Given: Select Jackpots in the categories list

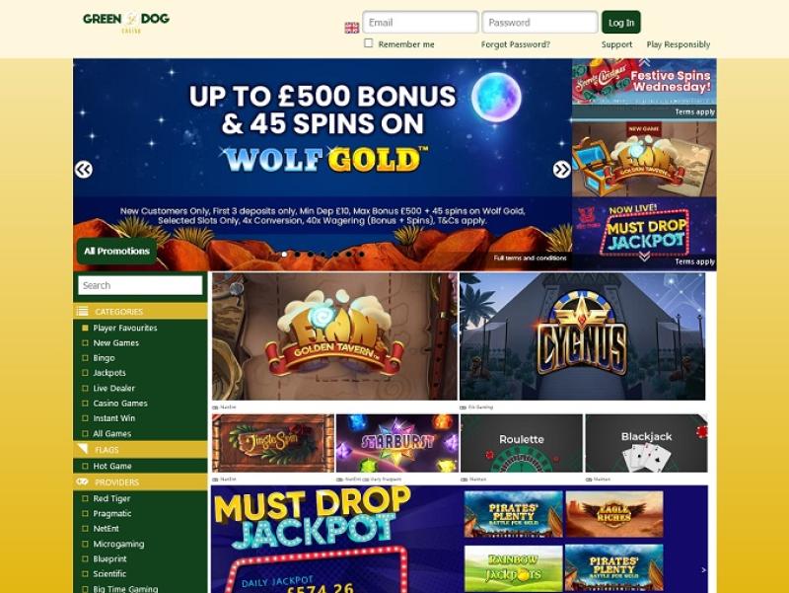Looking at the screenshot, I should click(x=109, y=373).
